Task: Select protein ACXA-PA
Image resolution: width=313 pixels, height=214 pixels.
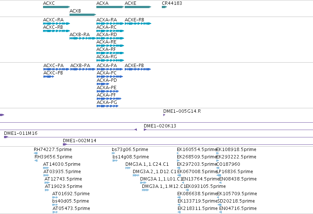Action: 110,69
